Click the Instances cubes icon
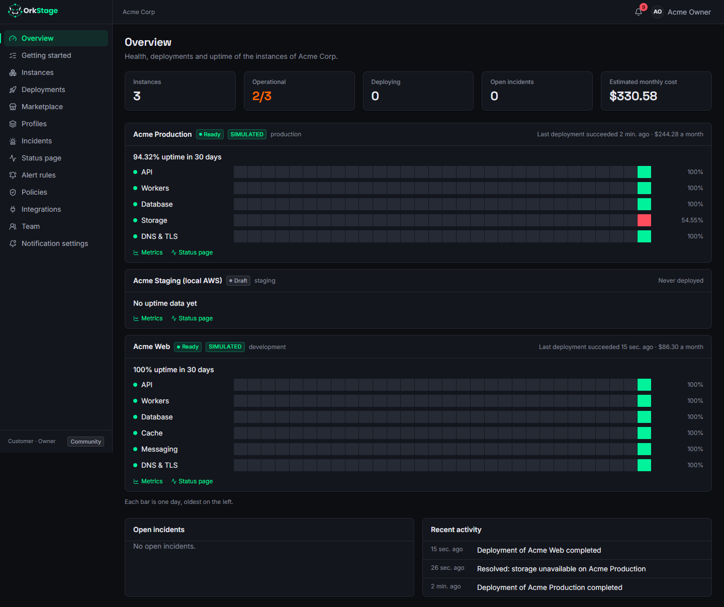 point(13,72)
